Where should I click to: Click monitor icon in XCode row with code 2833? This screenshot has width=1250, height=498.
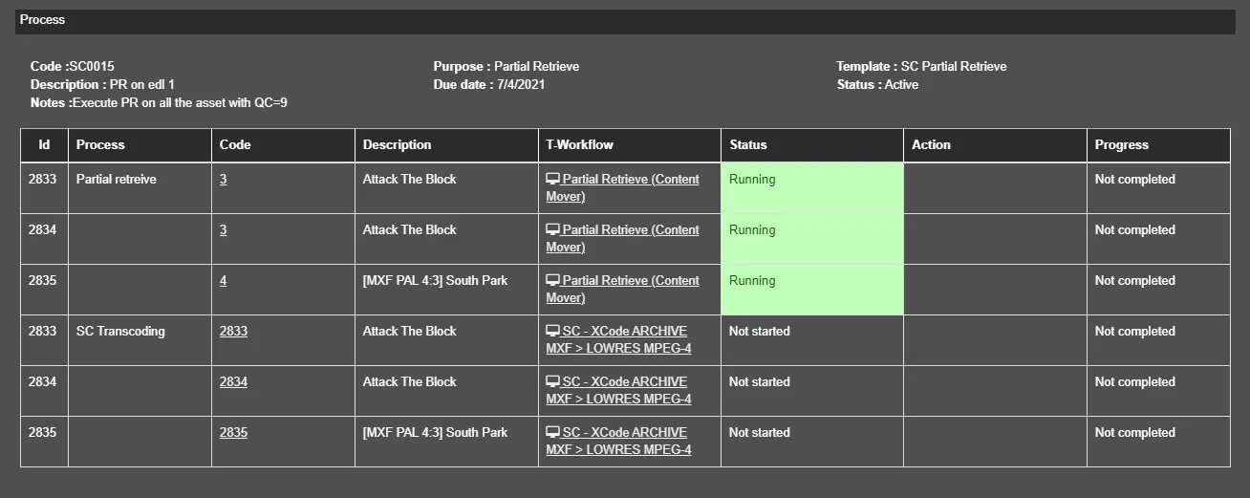[552, 332]
